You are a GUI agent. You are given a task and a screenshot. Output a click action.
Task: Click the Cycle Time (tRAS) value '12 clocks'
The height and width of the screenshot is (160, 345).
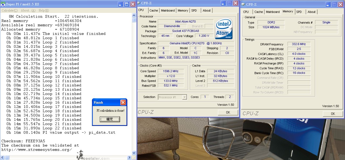(299, 68)
